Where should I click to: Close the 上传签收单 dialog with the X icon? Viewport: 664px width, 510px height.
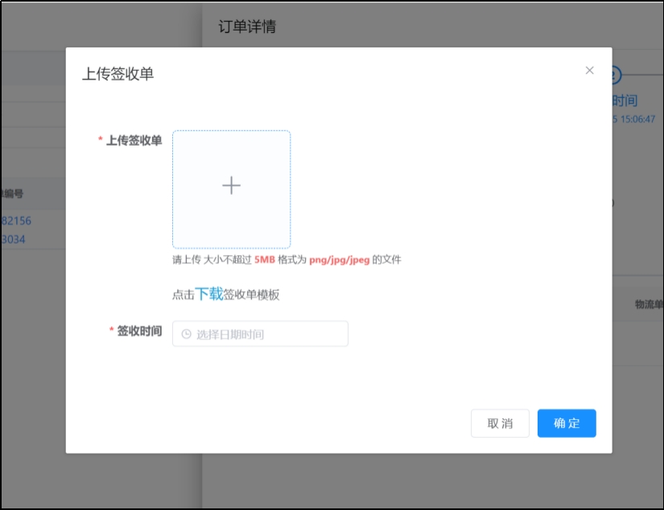pos(589,71)
